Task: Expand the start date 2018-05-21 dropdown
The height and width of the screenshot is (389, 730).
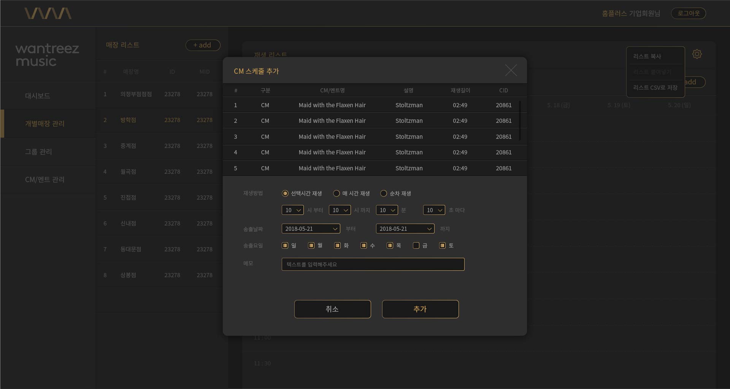Action: pyautogui.click(x=311, y=229)
